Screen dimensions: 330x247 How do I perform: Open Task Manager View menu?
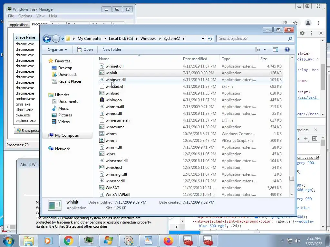tap(40, 16)
